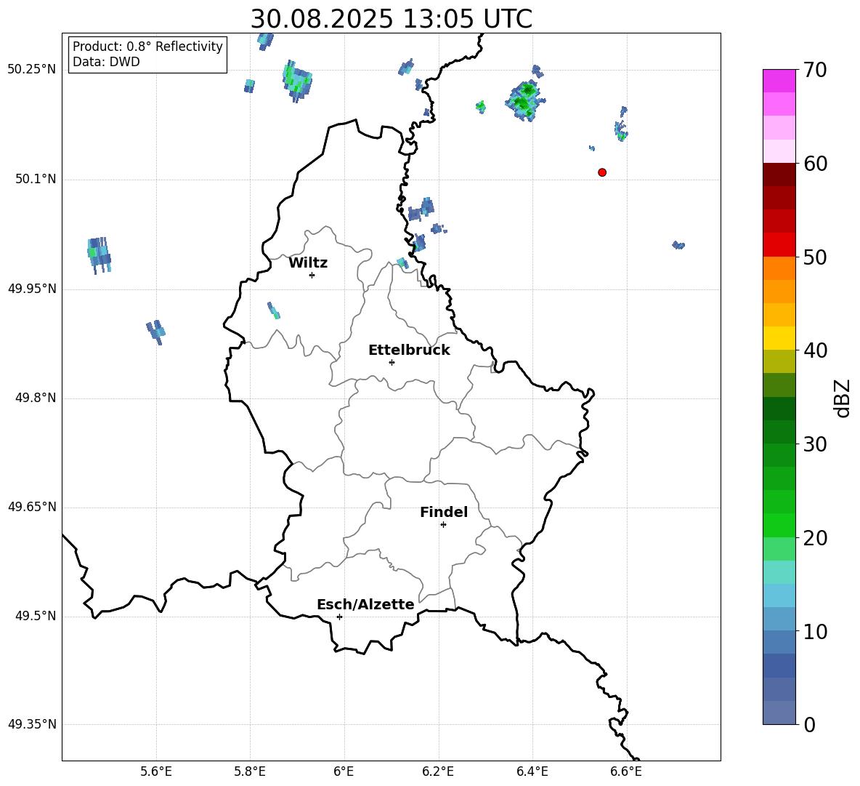Screen dimensions: 860x786
Task: Click the Wiltz station cross marker
Action: pyautogui.click(x=312, y=275)
